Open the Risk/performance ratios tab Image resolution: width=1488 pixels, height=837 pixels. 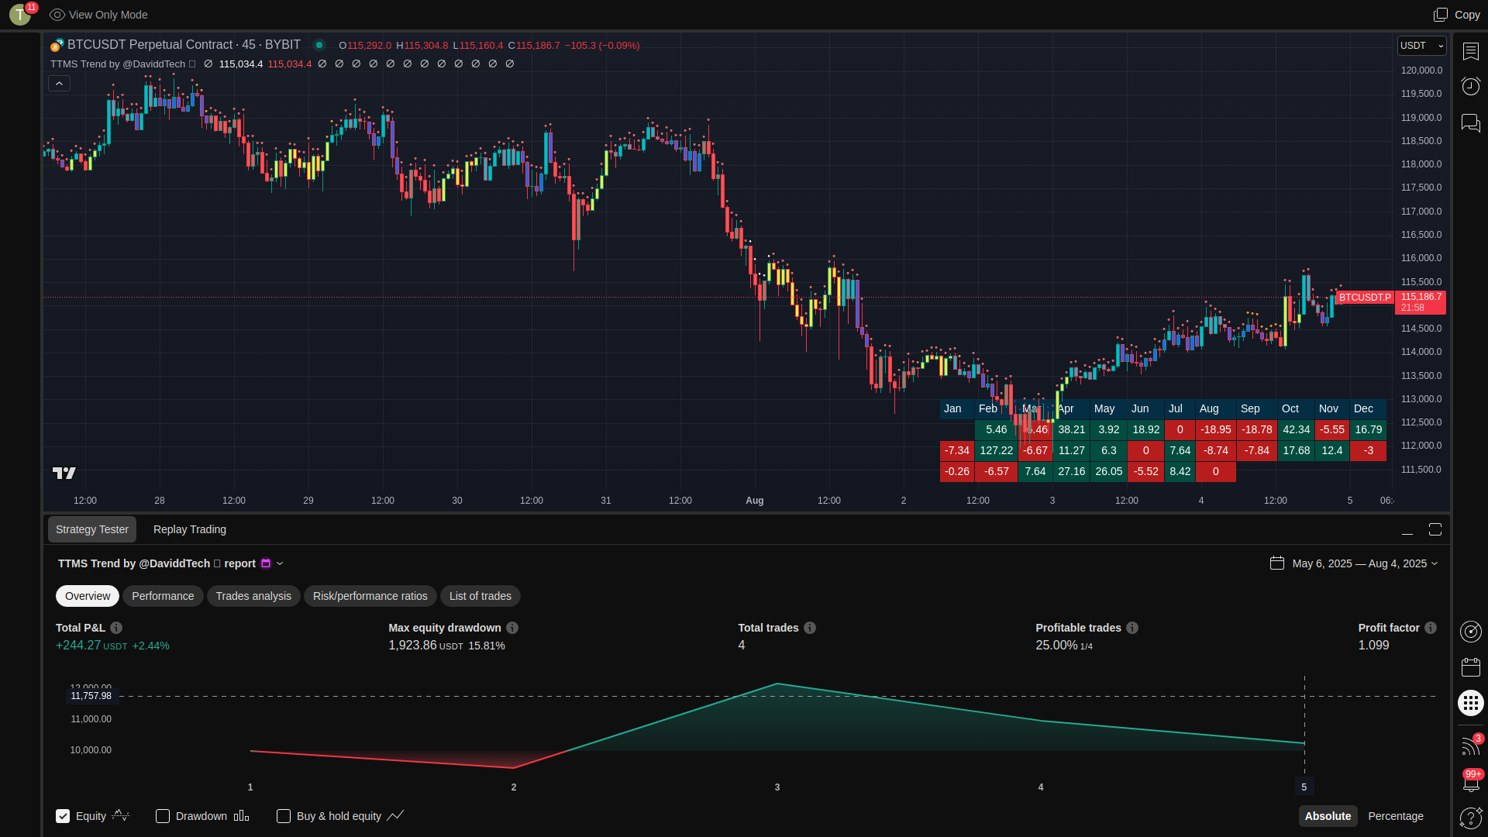(x=370, y=596)
